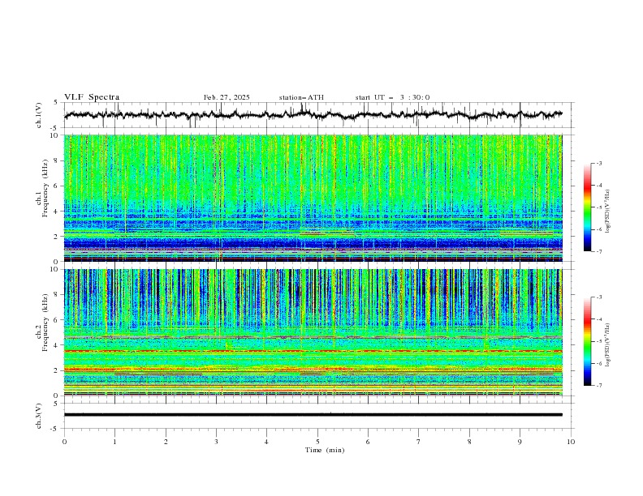This screenshot has width=643, height=496.
Task: Select the lower color bar's log(PSD) label
Action: (x=608, y=344)
